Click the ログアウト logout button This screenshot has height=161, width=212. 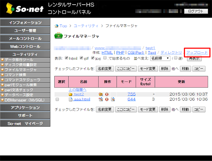[196, 11]
